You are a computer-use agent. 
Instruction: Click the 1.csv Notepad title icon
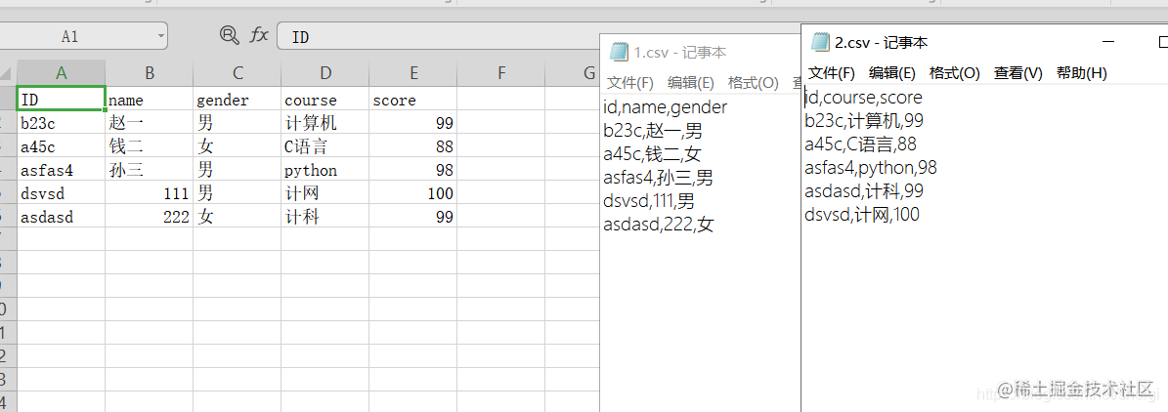[618, 53]
